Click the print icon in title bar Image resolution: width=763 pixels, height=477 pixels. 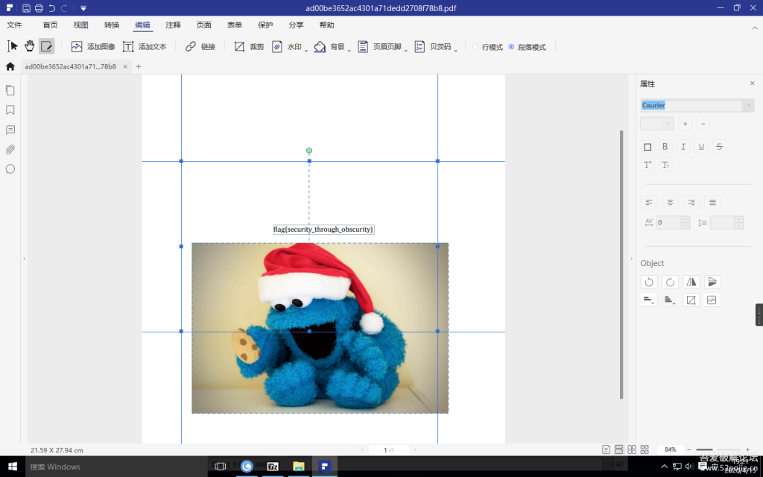click(x=39, y=8)
